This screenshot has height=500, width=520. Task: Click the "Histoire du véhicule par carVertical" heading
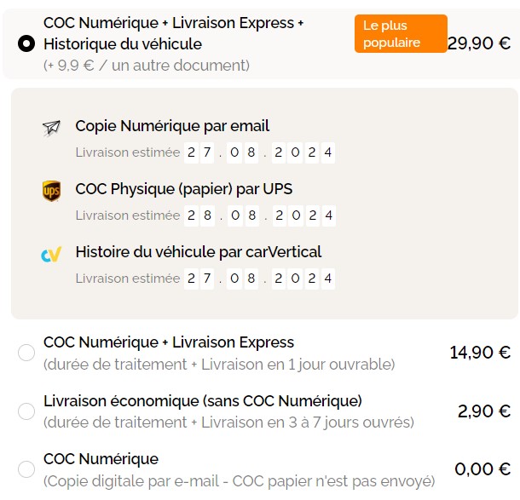pyautogui.click(x=198, y=252)
